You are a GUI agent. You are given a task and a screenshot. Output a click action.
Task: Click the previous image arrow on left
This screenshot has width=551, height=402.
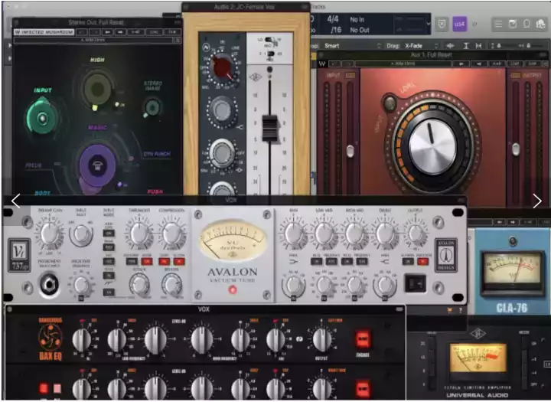click(15, 201)
